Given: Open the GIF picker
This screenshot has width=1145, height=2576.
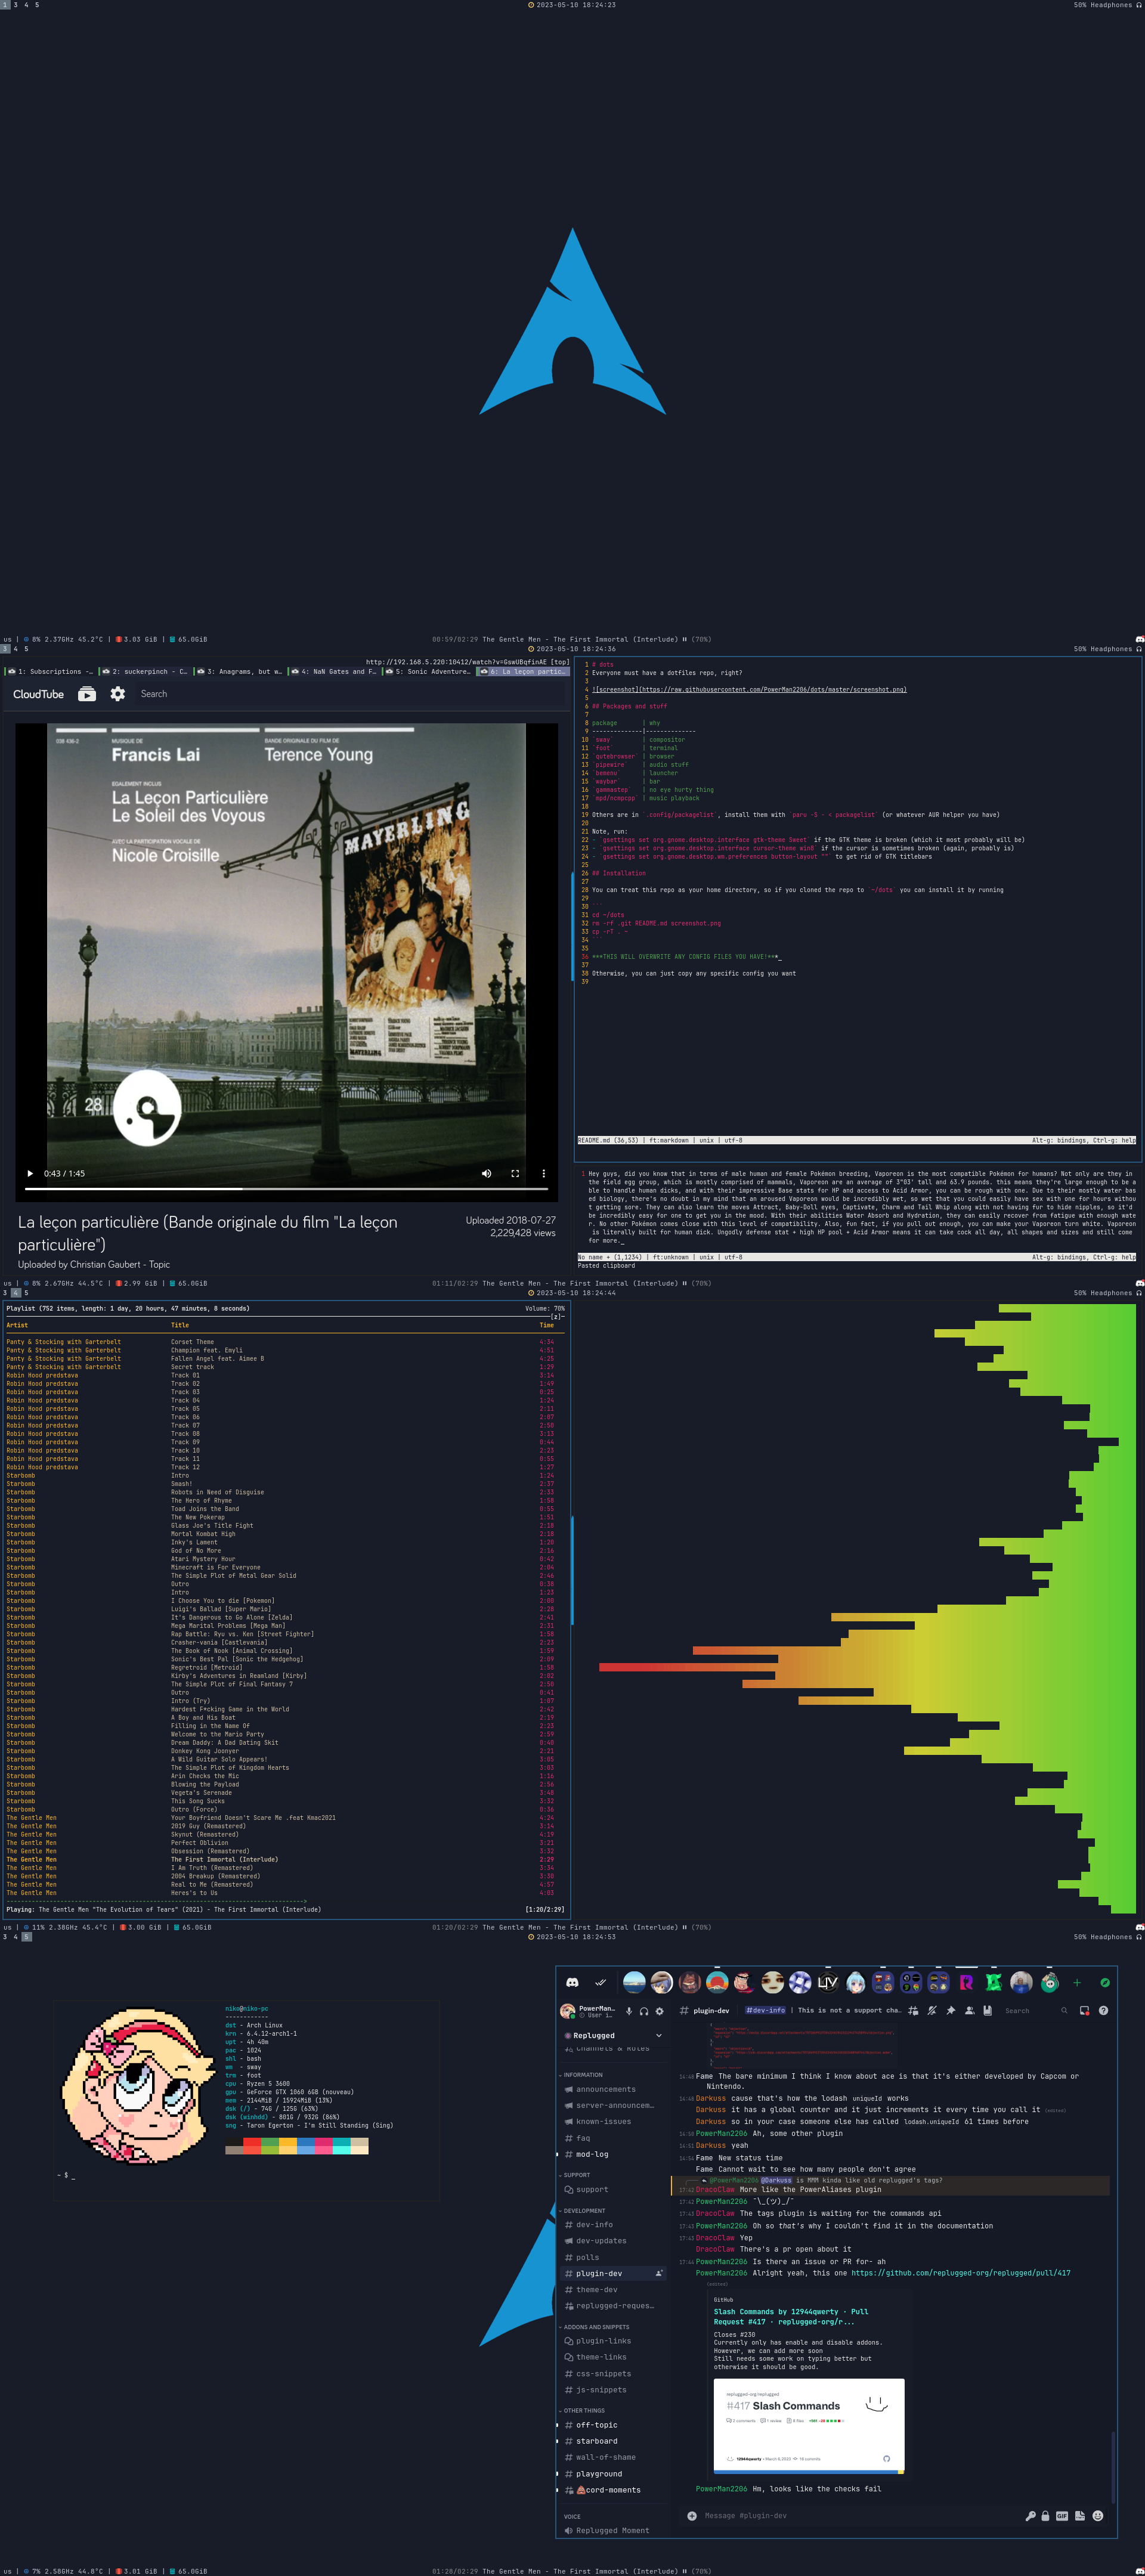Looking at the screenshot, I should [x=1062, y=2515].
